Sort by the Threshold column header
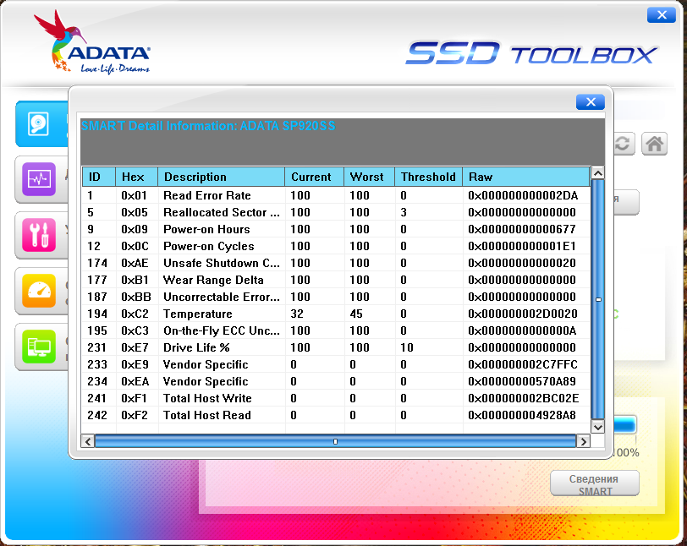The height and width of the screenshot is (546, 687). 428,177
